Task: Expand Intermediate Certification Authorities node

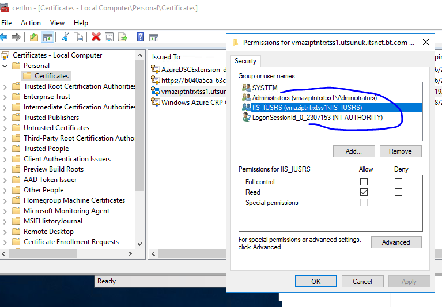Action: click(x=5, y=108)
